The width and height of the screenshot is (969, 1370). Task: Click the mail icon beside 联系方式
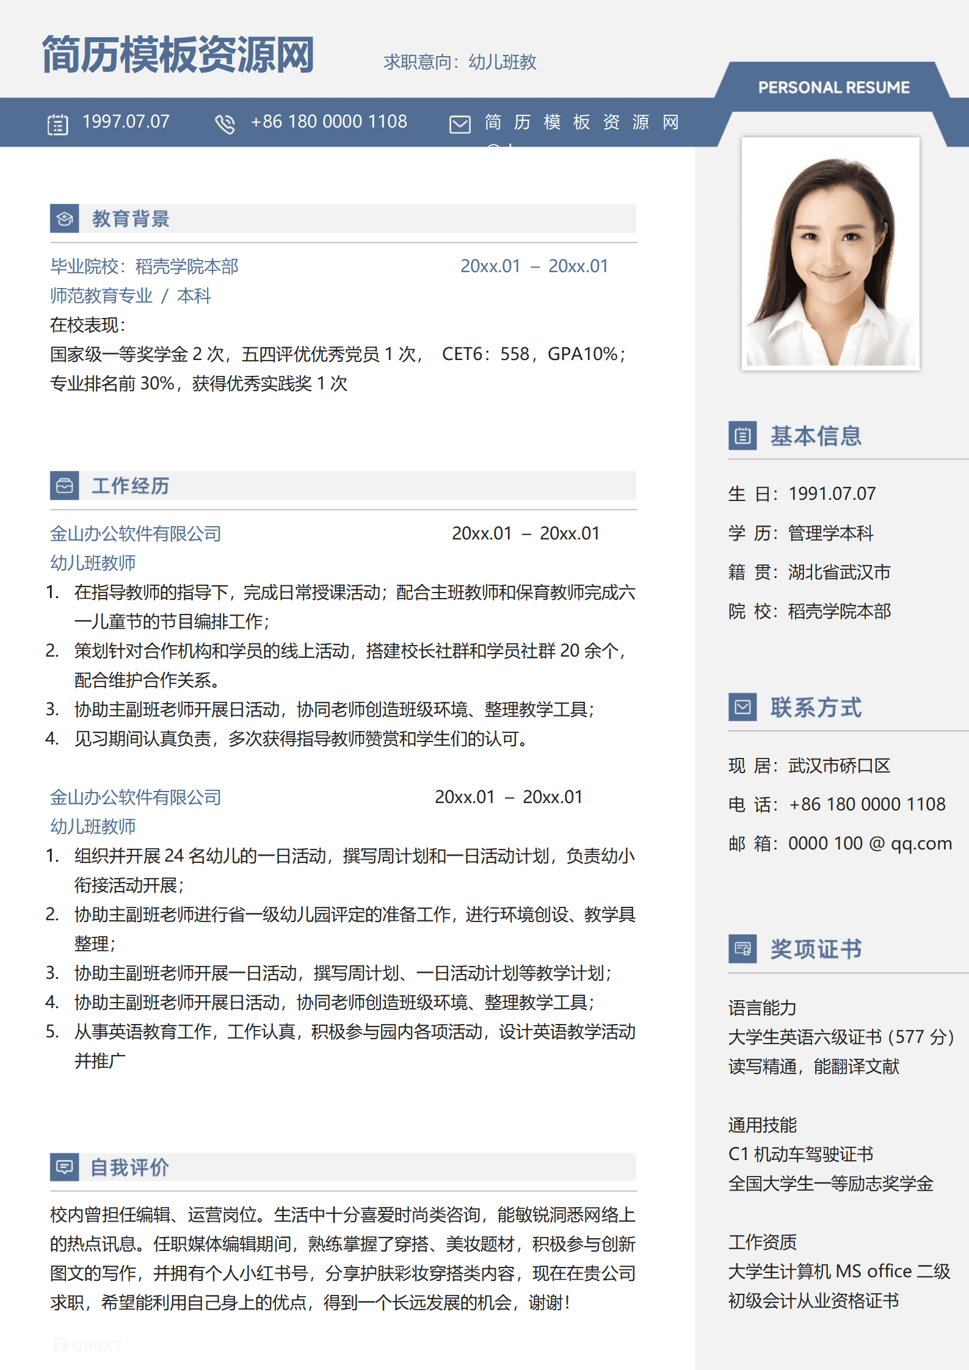(742, 707)
